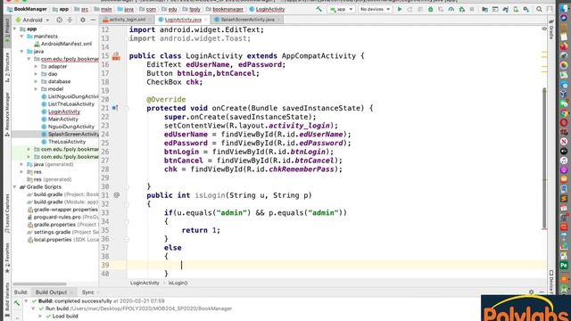Switch to the activity_login.xml tab
This screenshot has width=571, height=321.
click(128, 20)
